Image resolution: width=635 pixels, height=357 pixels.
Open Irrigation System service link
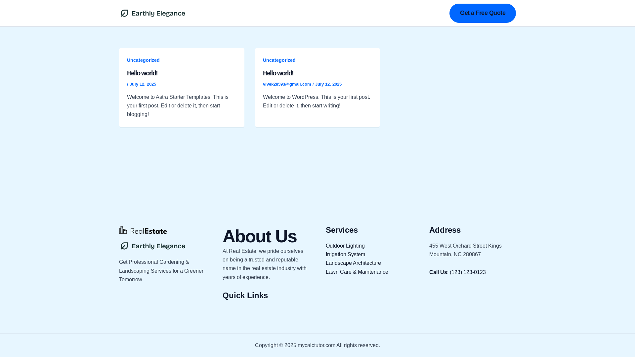(346, 255)
